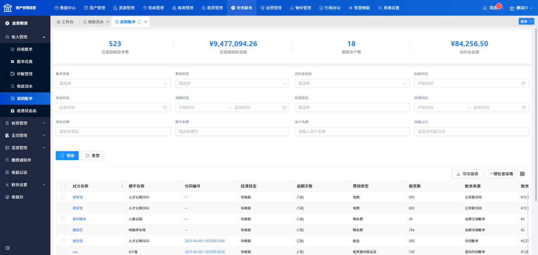Open 收款流水 in sidebar
Image resolution: width=538 pixels, height=255 pixels.
coord(24,86)
